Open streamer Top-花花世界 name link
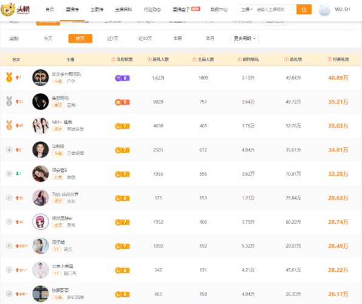 (x=65, y=194)
